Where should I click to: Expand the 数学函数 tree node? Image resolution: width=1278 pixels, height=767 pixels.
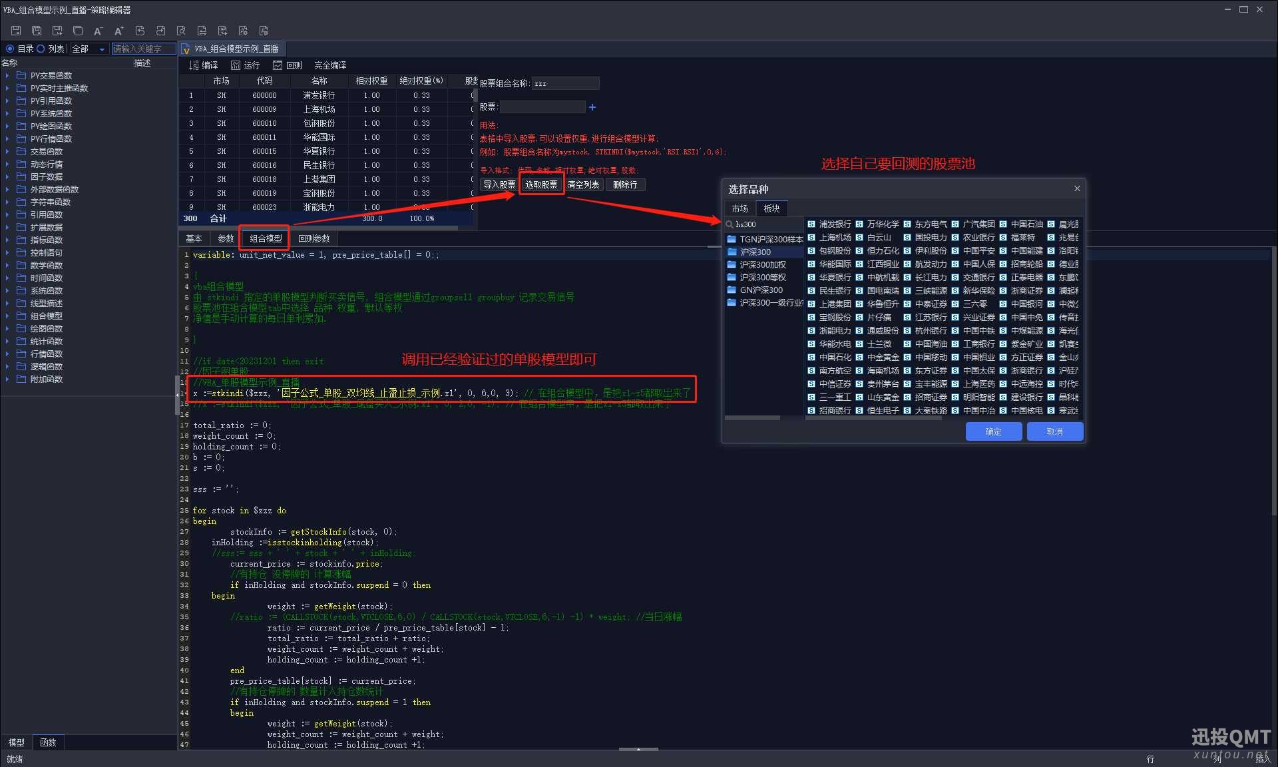click(7, 265)
